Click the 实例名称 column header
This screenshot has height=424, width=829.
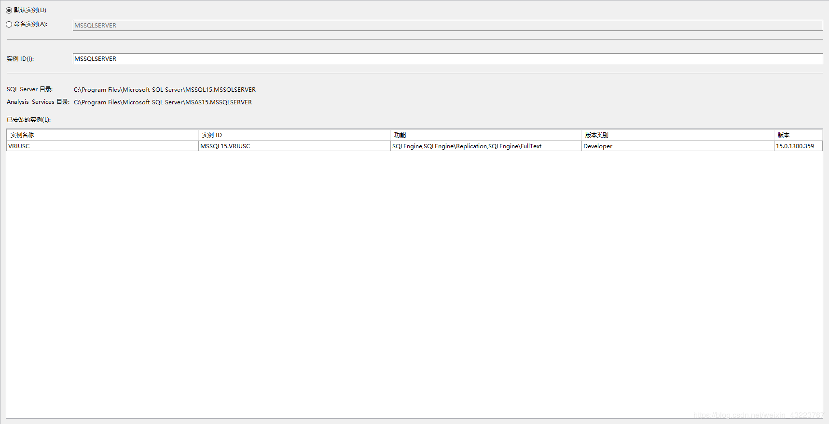[x=103, y=135]
